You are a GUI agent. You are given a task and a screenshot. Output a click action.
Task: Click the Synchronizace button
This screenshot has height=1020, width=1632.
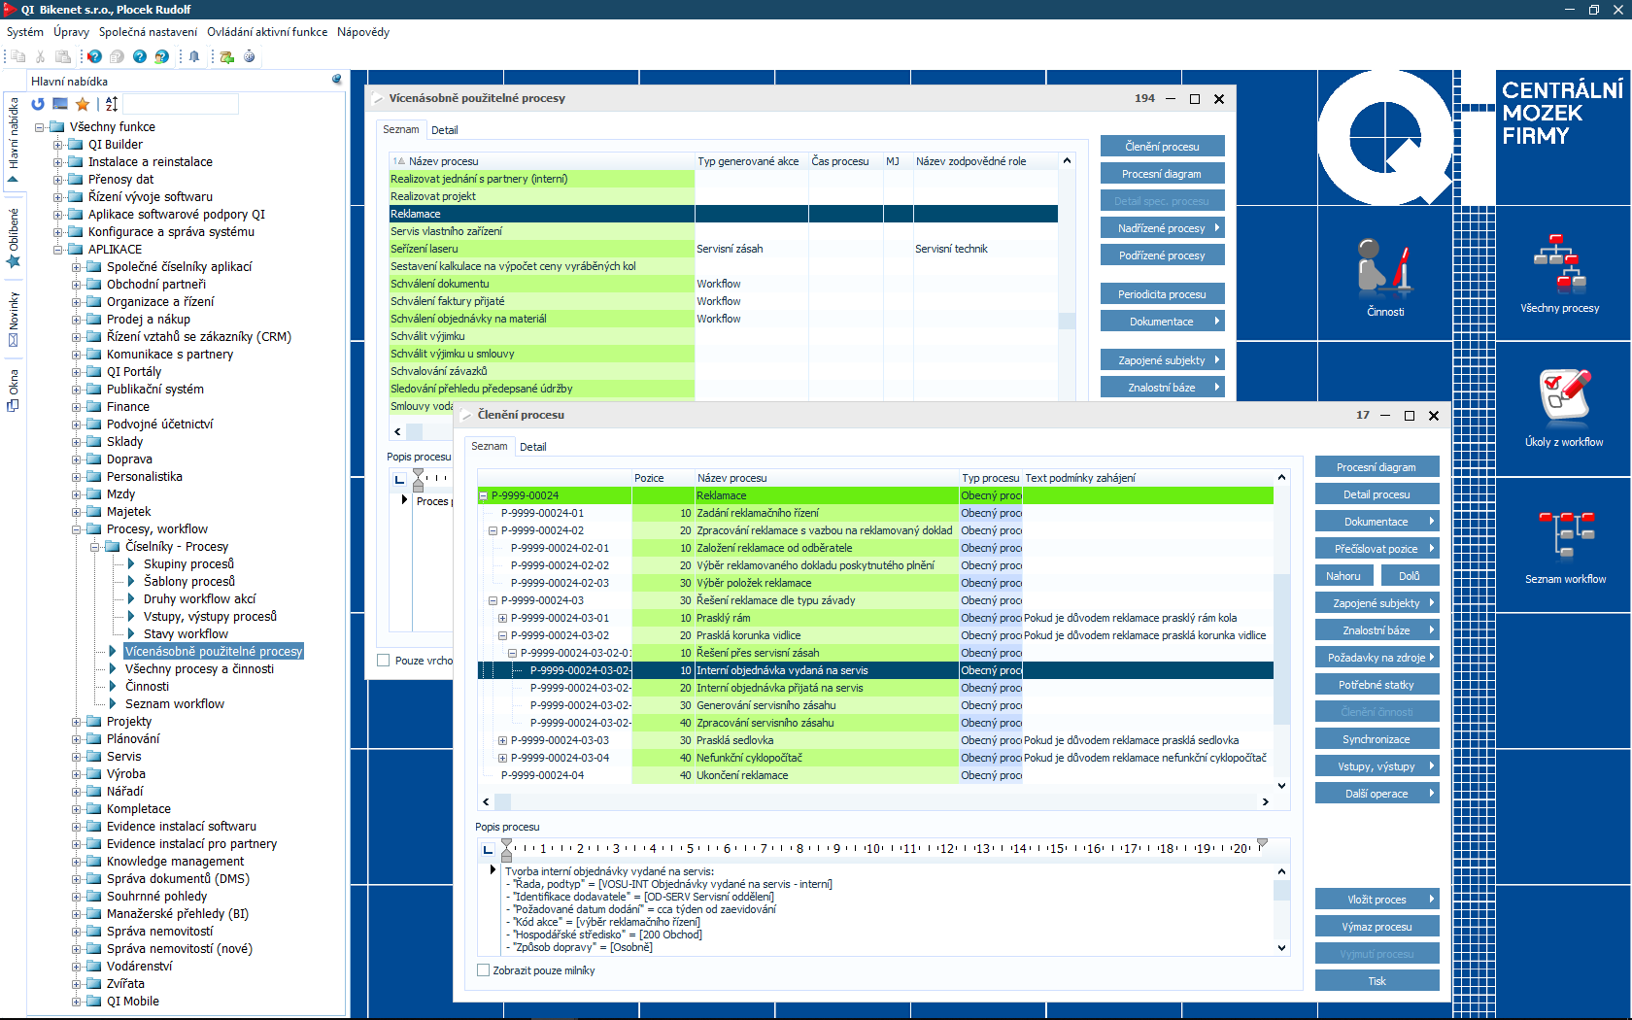coord(1377,739)
